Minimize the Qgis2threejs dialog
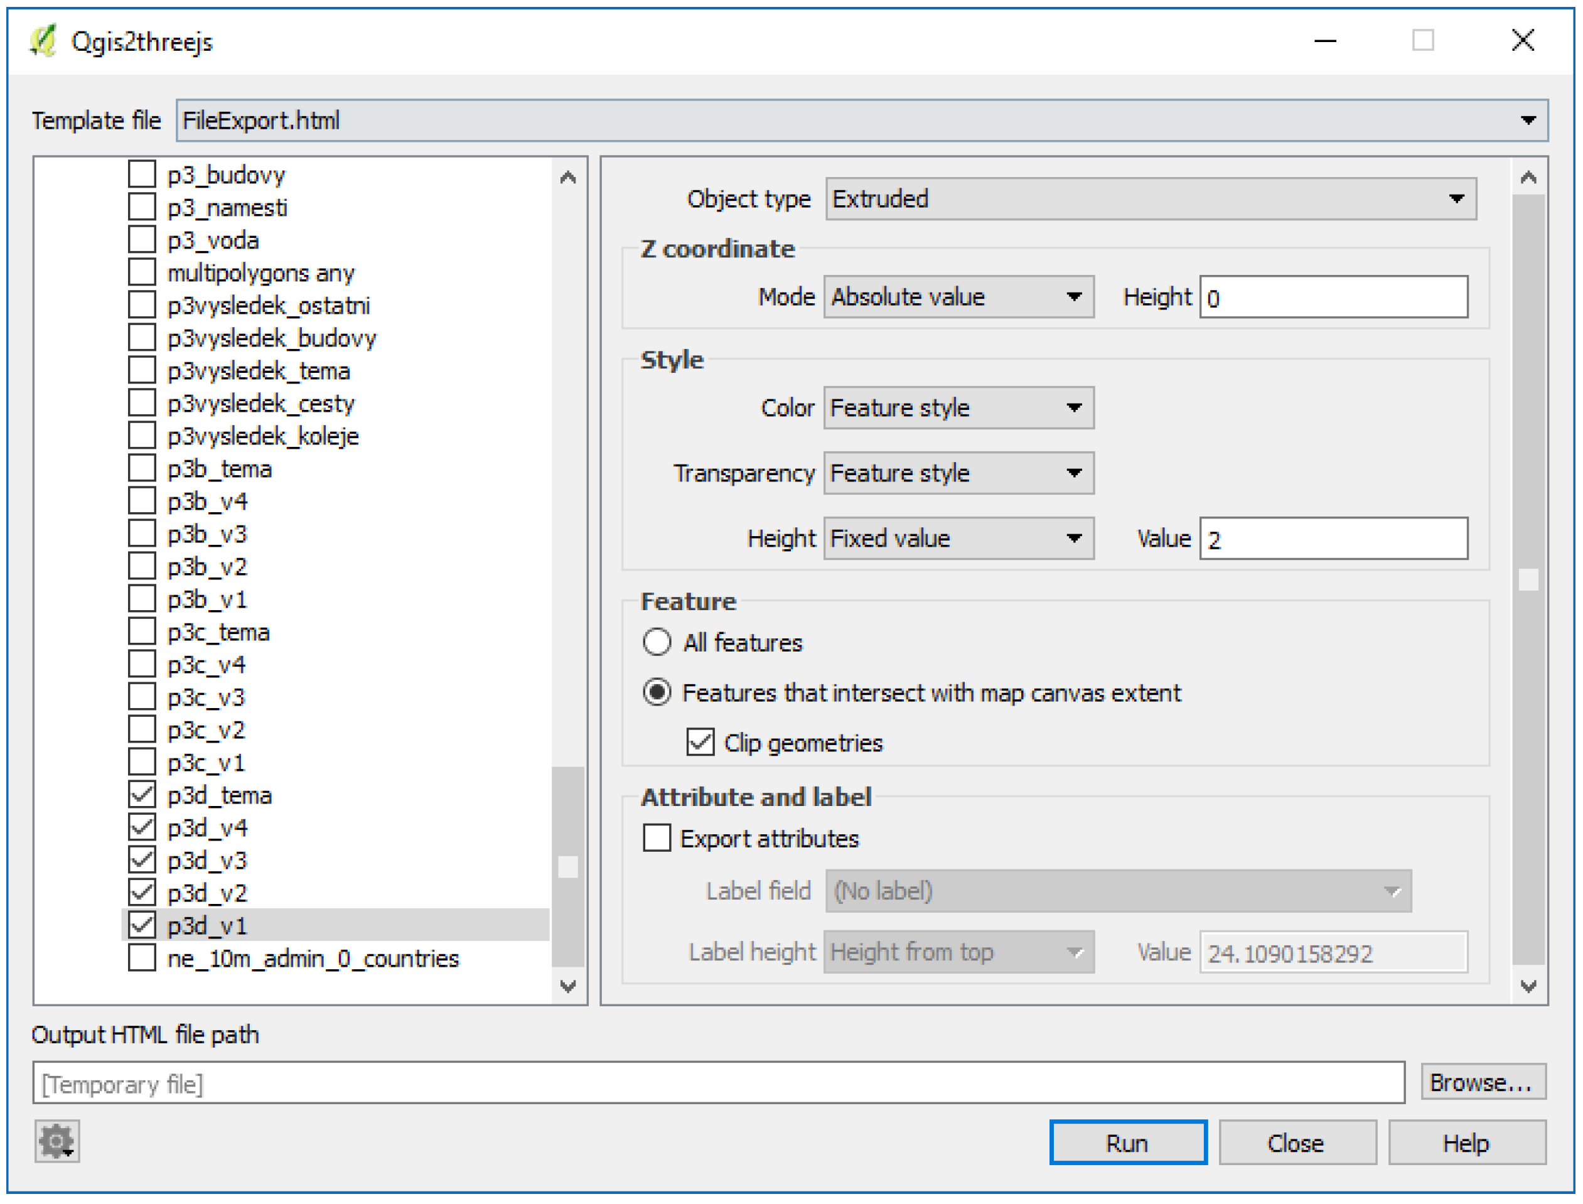This screenshot has width=1583, height=1204. click(x=1326, y=41)
